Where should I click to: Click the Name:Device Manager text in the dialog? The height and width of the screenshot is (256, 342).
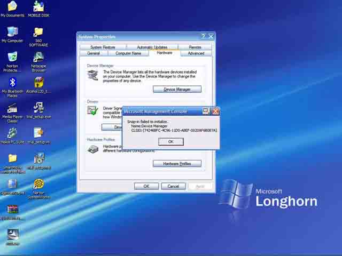(149, 126)
